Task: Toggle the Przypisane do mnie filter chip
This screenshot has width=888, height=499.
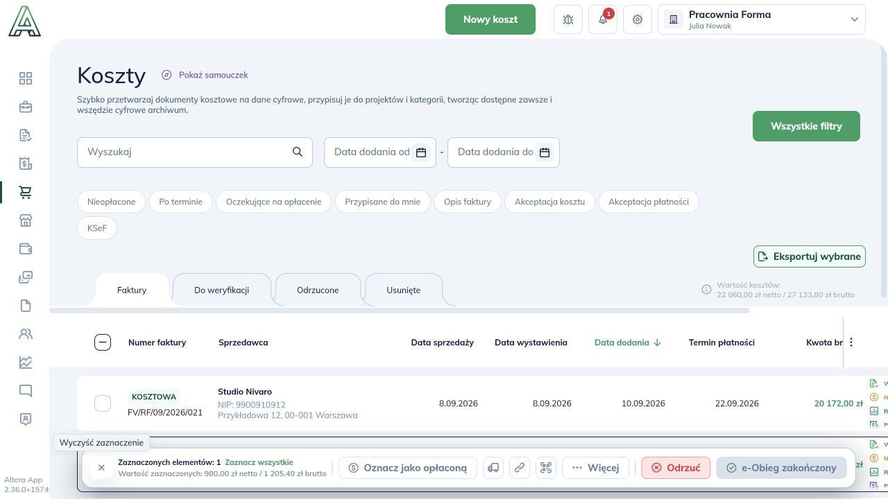Action: (383, 202)
